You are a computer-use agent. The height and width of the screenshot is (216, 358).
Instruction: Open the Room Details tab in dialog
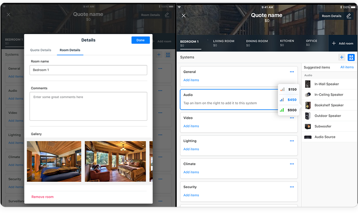[70, 50]
